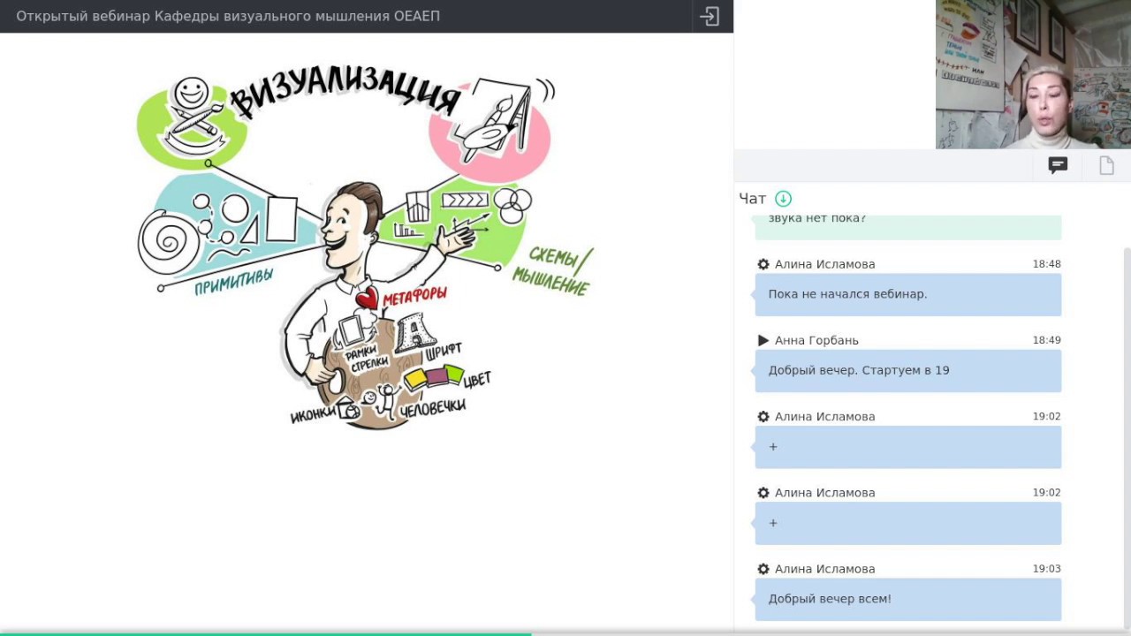
Task: Click the 'Чат' panel heading
Action: click(752, 199)
